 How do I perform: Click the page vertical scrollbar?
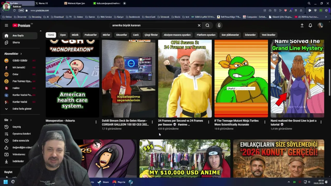(329, 82)
